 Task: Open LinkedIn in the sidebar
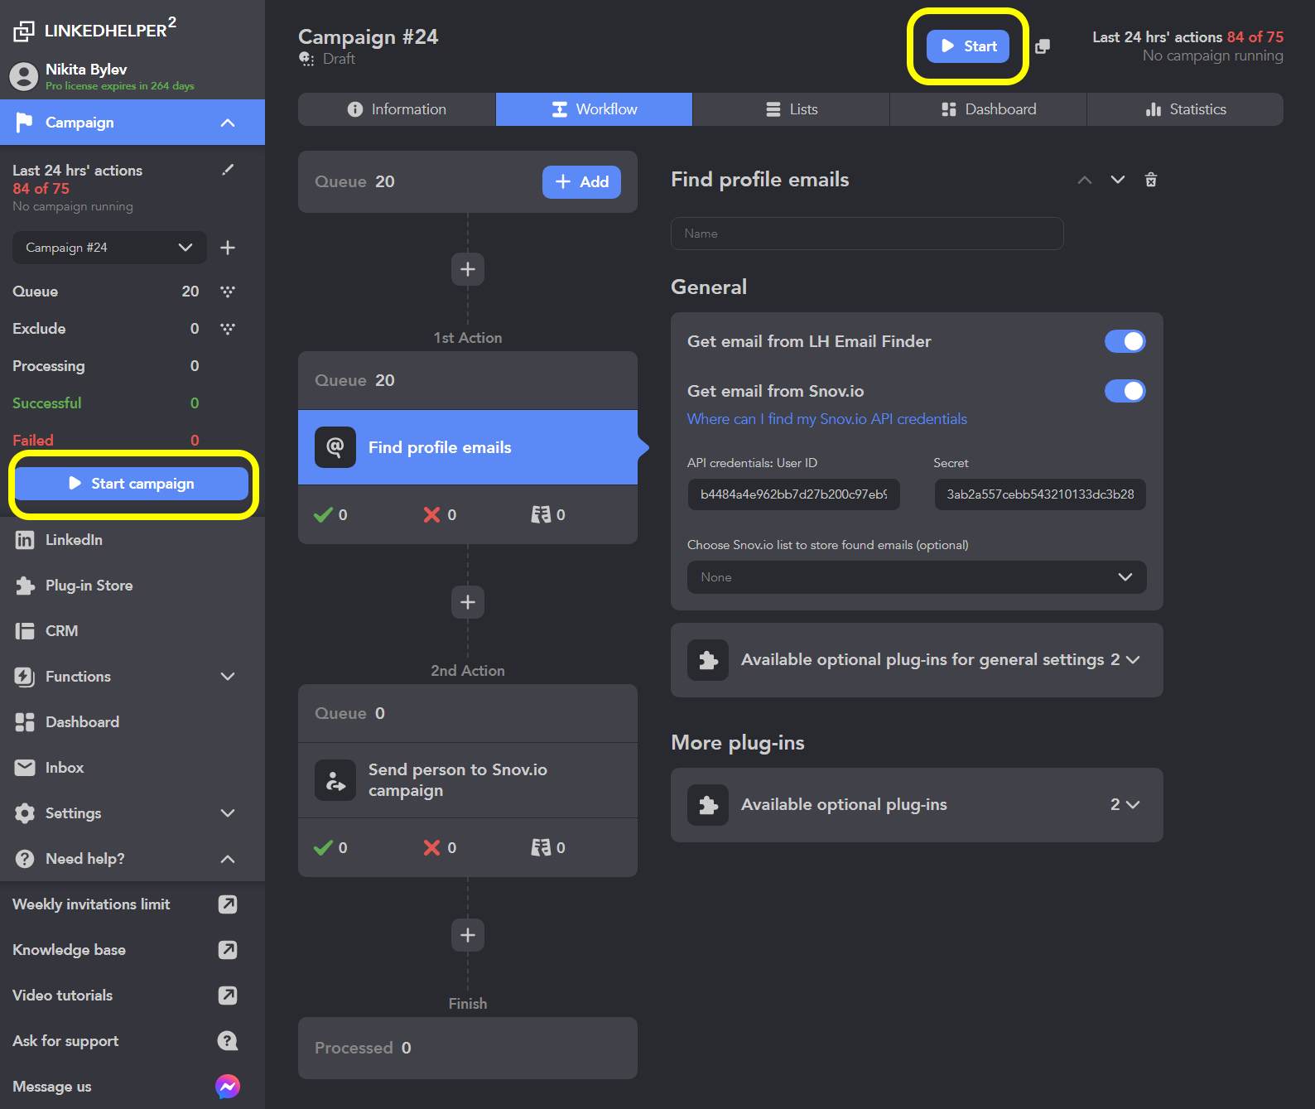132,540
